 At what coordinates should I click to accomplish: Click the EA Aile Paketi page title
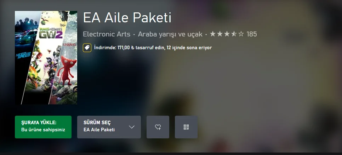coord(127,18)
